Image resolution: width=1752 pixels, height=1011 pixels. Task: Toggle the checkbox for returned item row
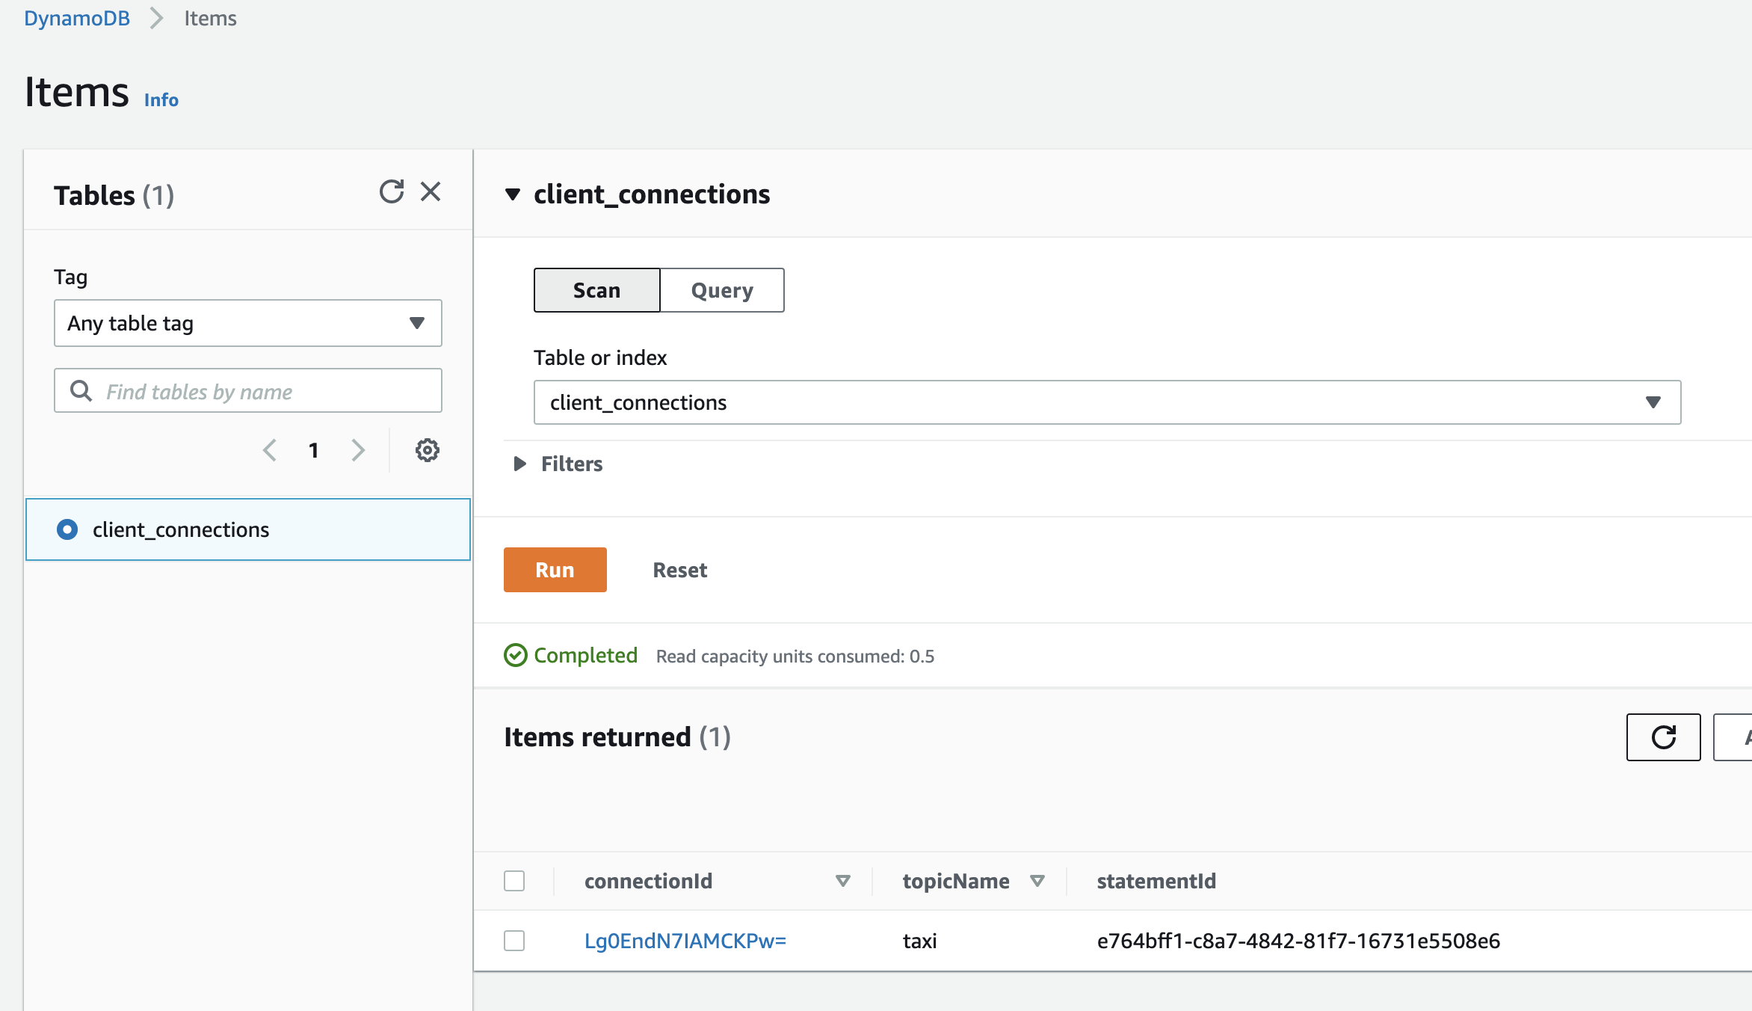513,938
